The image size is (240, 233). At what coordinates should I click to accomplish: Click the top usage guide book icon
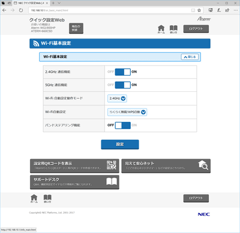pos(173,29)
